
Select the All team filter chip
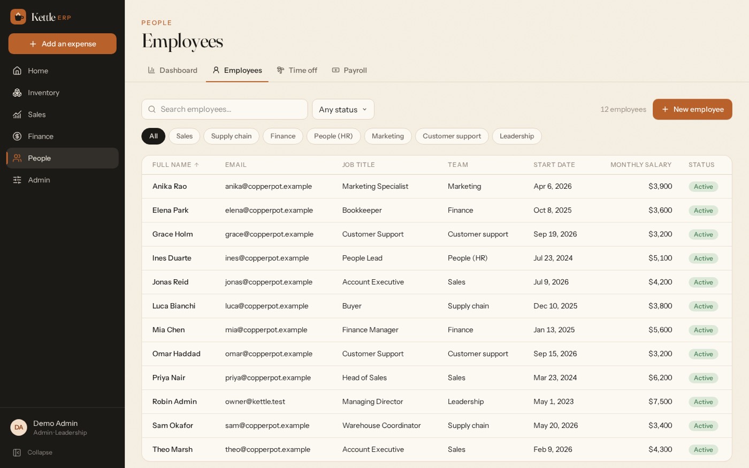[x=154, y=136]
